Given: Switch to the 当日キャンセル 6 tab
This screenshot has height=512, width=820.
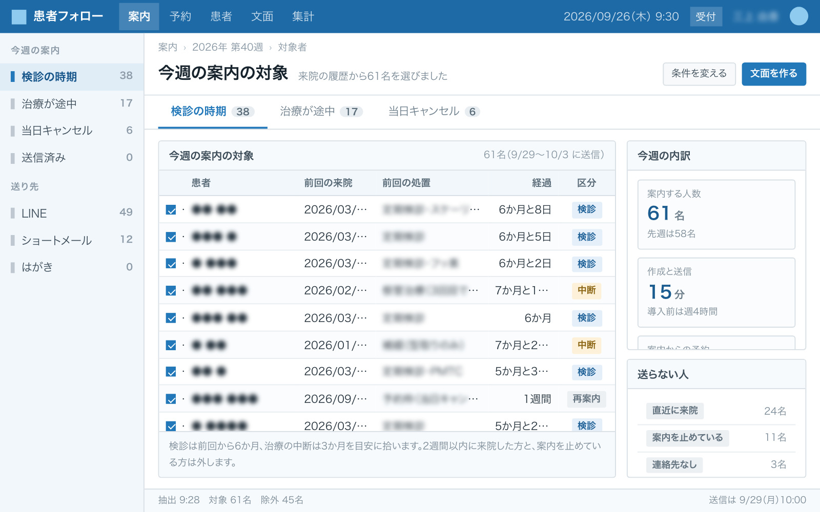Looking at the screenshot, I should point(434,112).
